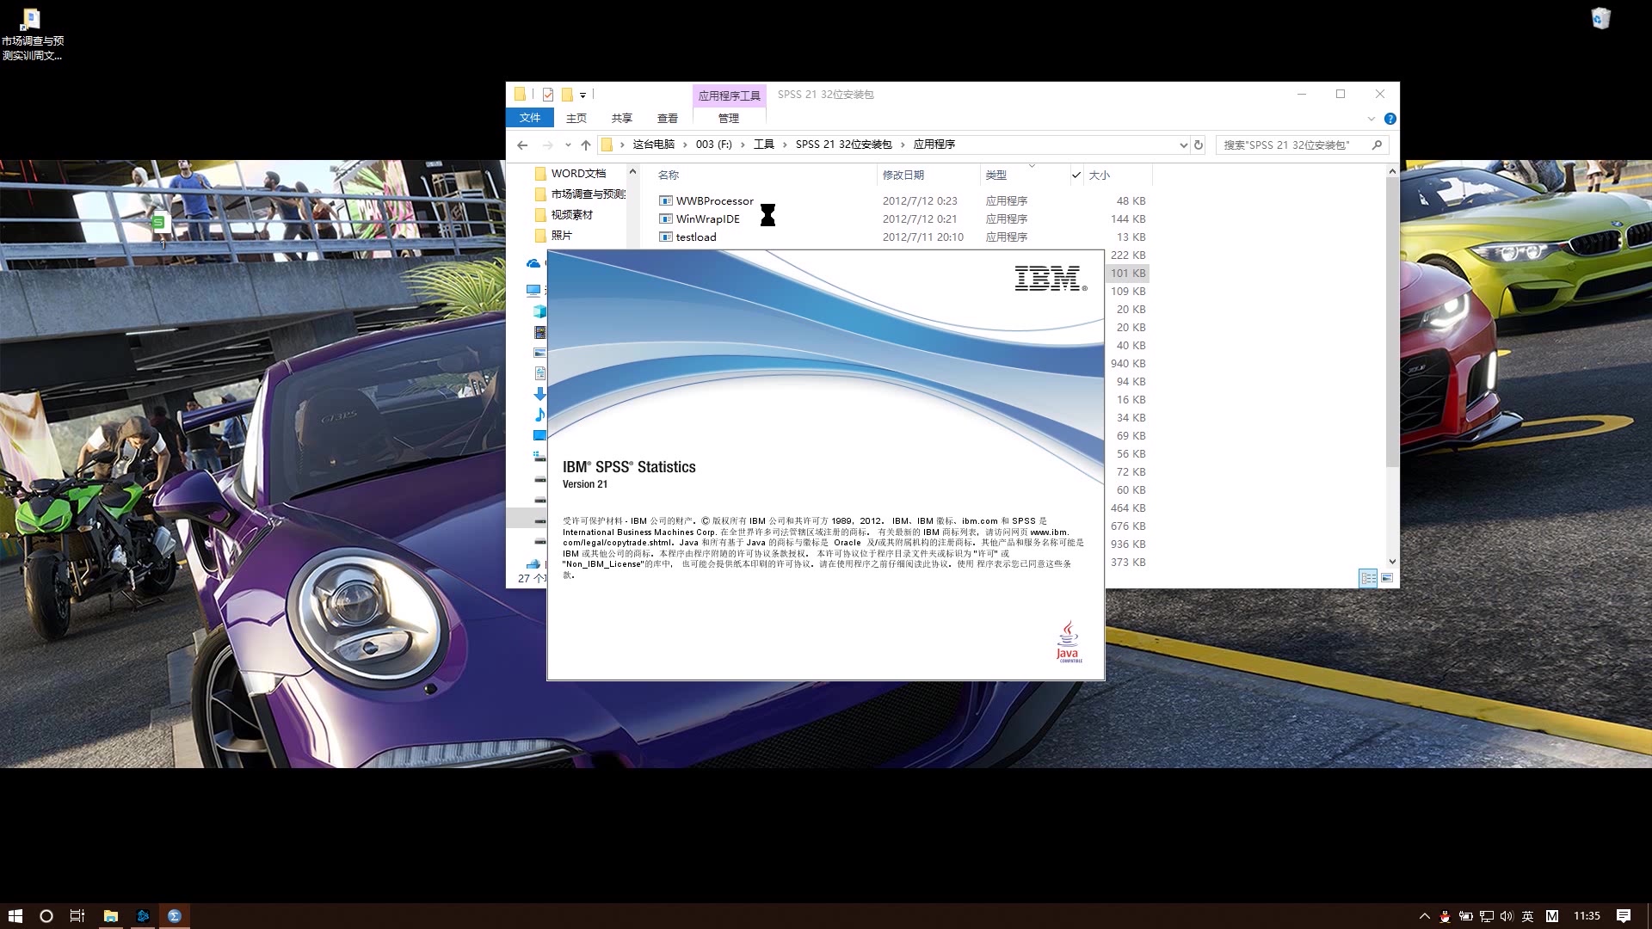
Task: Click the Properties quick access toolbar icon
Action: click(547, 95)
